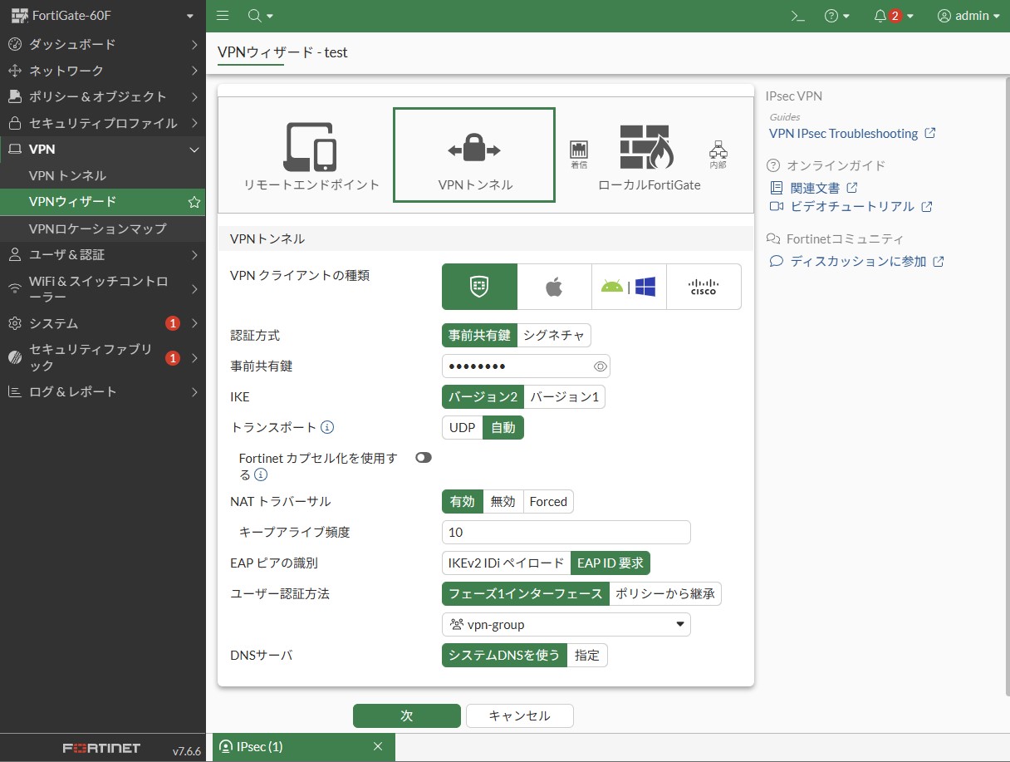Open the vpn-group user group dropdown
Viewport: 1010px width, 762px height.
566,625
